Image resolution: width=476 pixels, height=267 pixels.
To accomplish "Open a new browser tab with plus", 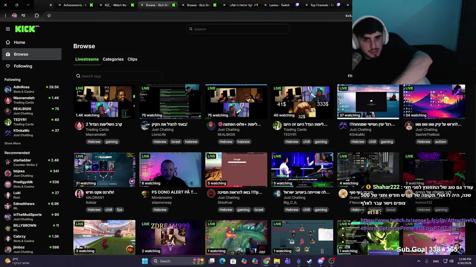I will click(51, 5).
